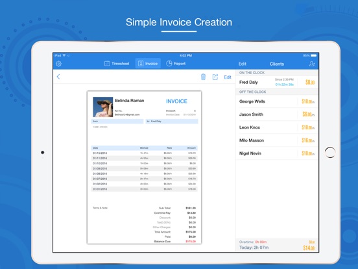Share invoice using the export icon
358x269 pixels.
[215, 77]
